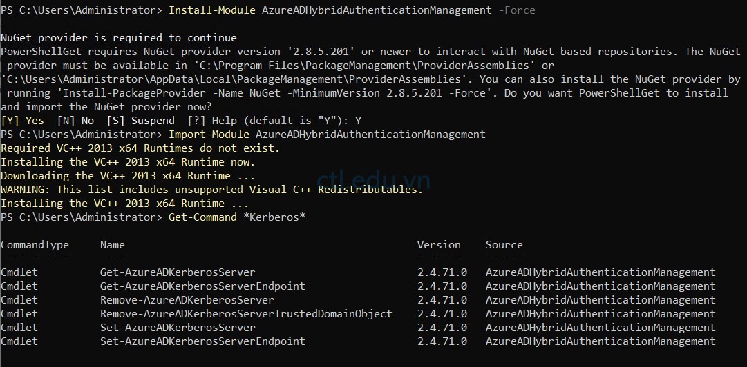Click the Get-Command *Kerberos* command text
The height and width of the screenshot is (367, 747).
(237, 217)
